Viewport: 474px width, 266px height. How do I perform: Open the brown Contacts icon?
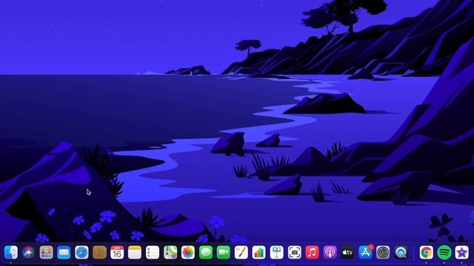click(x=99, y=253)
